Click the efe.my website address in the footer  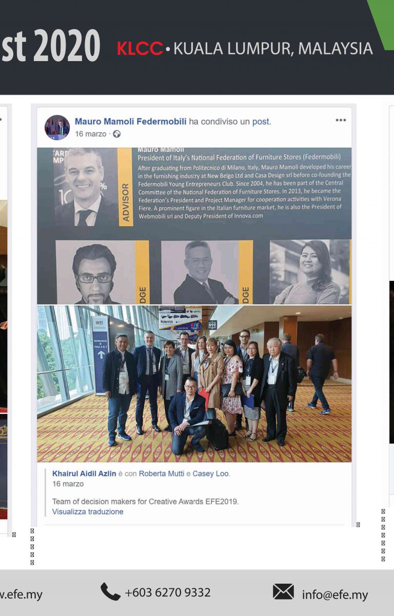[x=21, y=595]
